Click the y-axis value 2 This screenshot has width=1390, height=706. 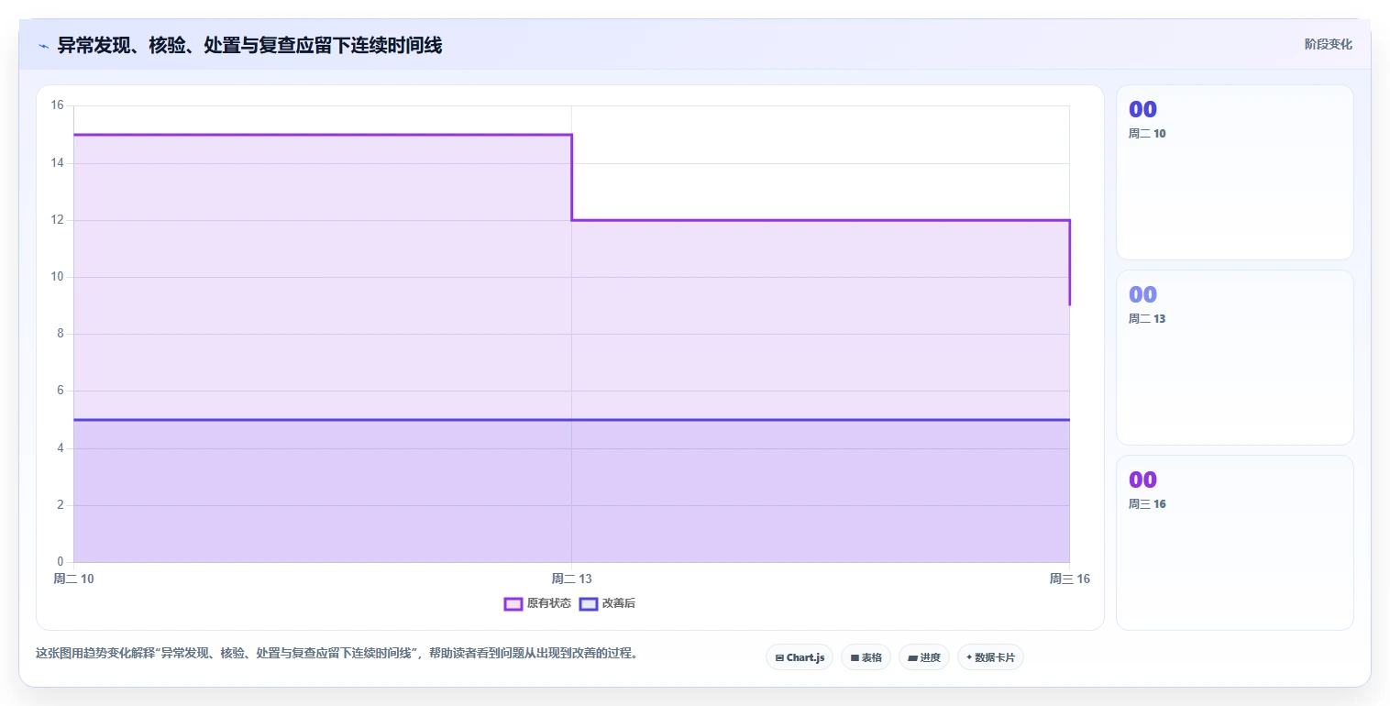click(60, 505)
